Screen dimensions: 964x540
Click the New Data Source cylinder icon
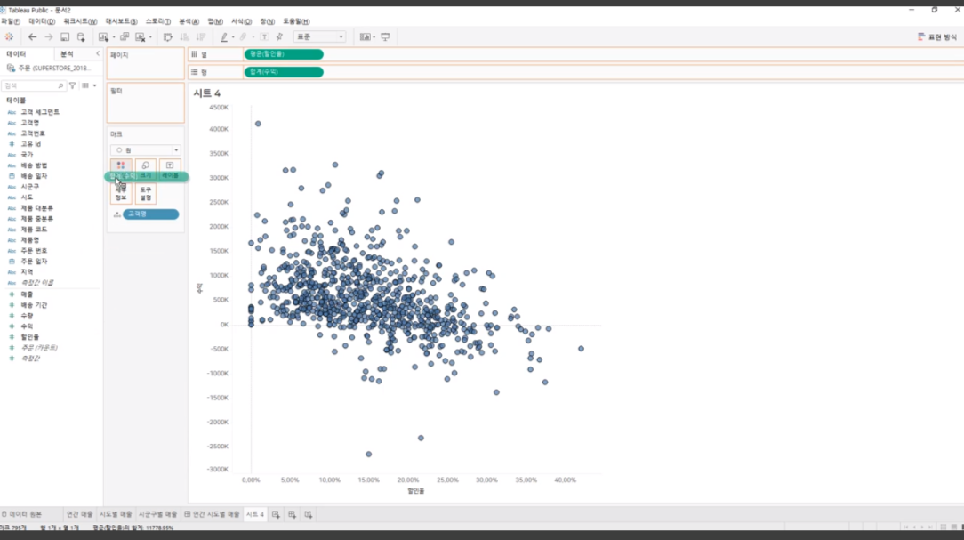[81, 36]
